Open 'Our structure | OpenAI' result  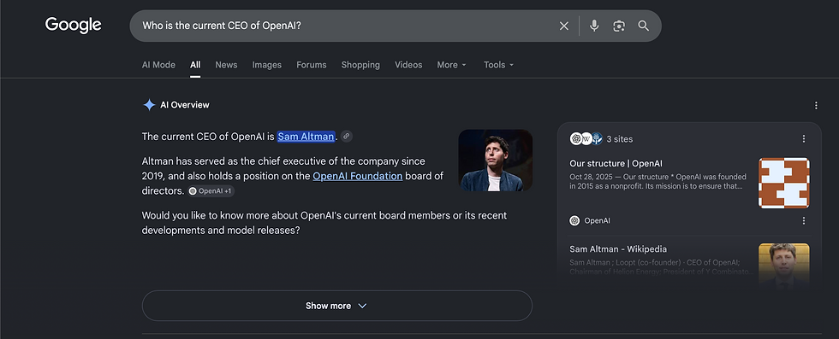(x=616, y=163)
